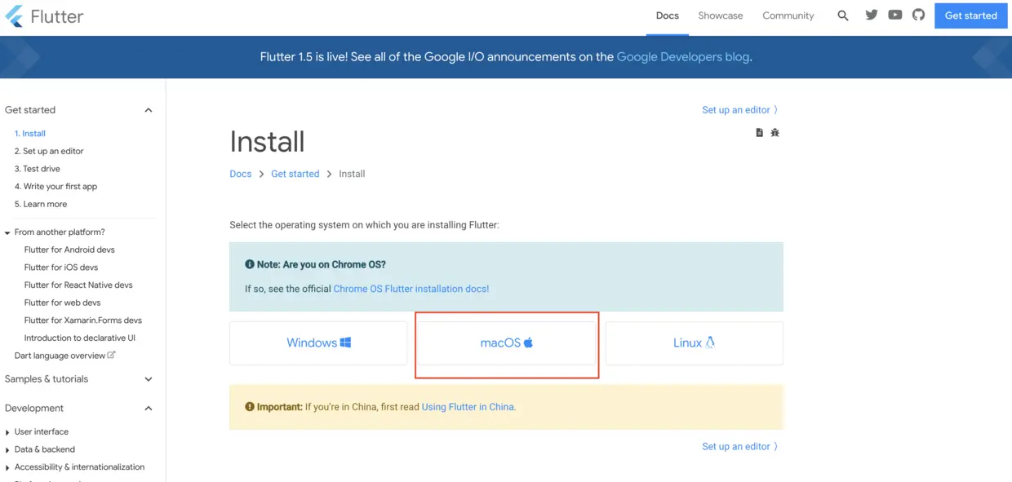Viewport: 1012px width, 482px height.
Task: Open Dart language overview external link
Action: [65, 356]
